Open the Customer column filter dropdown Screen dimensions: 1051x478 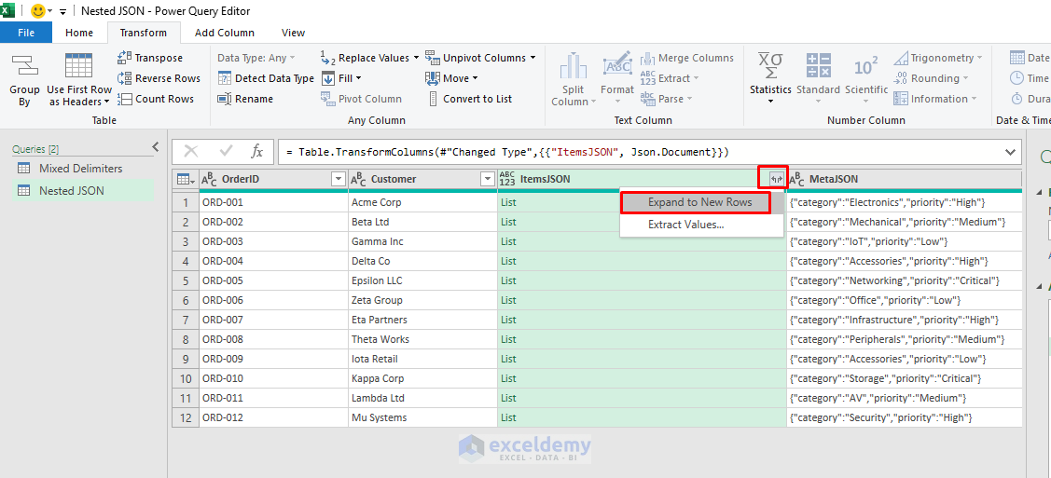click(488, 179)
